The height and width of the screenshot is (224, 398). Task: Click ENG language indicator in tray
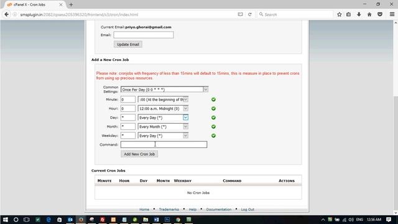pos(359,220)
